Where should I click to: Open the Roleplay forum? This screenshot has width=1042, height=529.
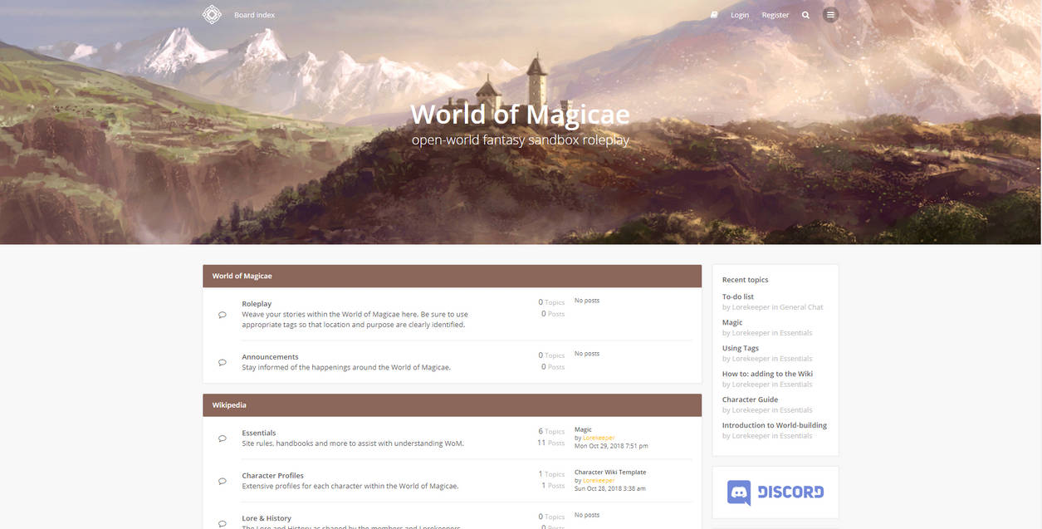(x=257, y=304)
